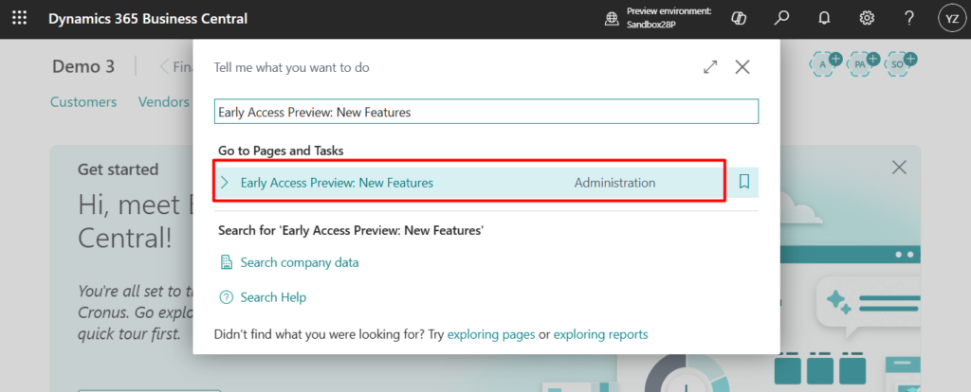Open the YZ user account avatar

950,19
